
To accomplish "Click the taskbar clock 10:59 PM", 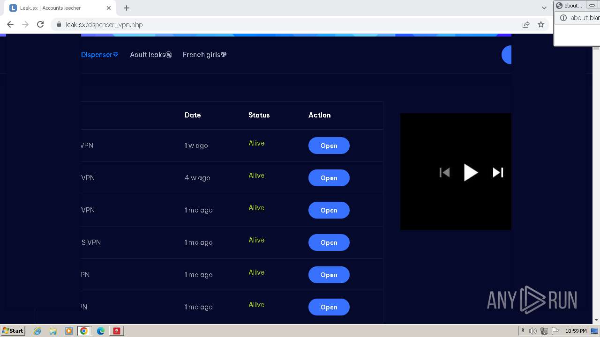I will pos(576,331).
